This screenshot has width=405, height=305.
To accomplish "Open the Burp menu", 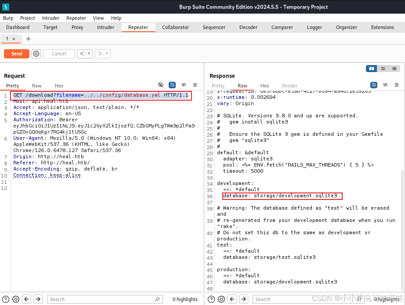I will [8, 18].
